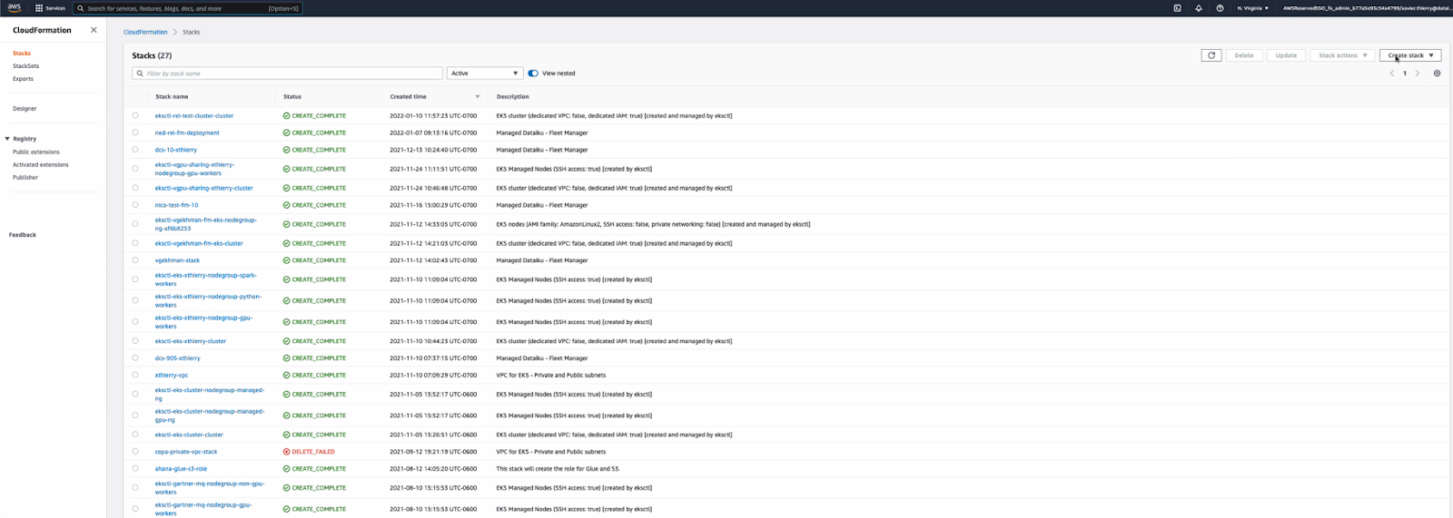Click the Feedback link in the sidebar
Viewport: 1453px width, 518px height.
click(23, 235)
